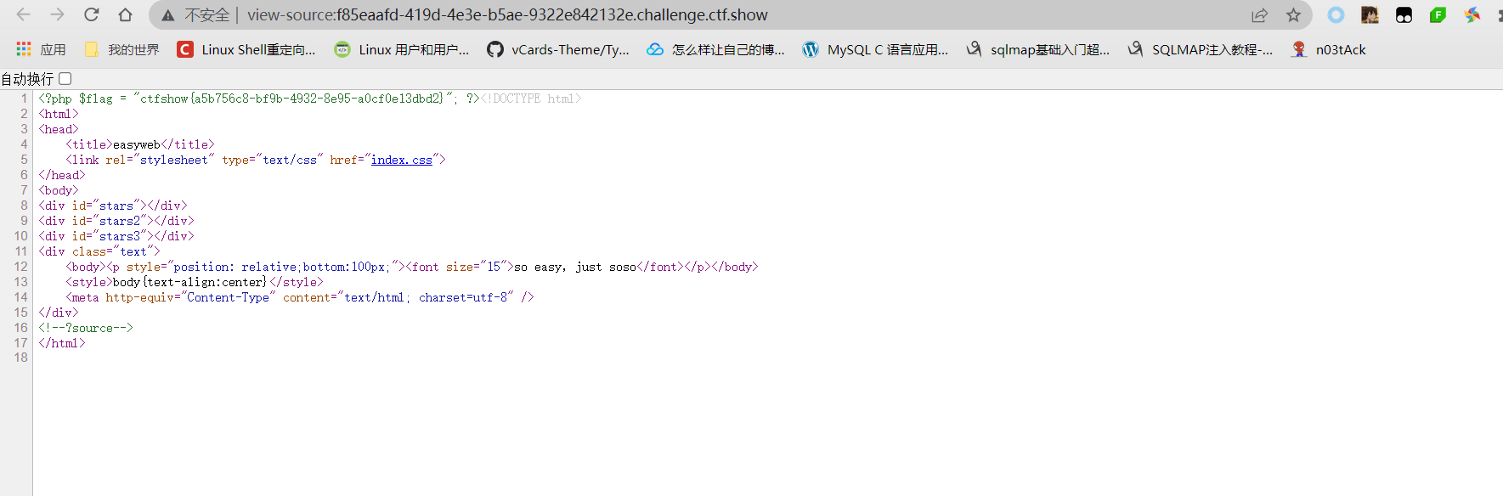Click the !DOCTYPE html text

pyautogui.click(x=531, y=99)
